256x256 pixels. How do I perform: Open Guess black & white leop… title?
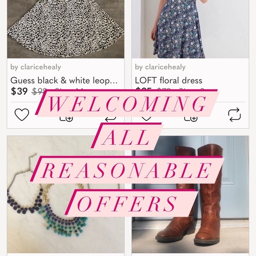coord(64,80)
